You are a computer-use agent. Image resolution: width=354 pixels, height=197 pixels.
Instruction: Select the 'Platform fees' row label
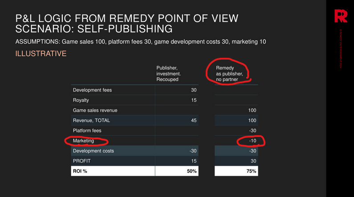87,130
